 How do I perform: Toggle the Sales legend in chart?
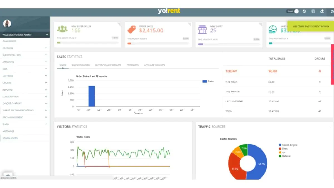(208, 82)
